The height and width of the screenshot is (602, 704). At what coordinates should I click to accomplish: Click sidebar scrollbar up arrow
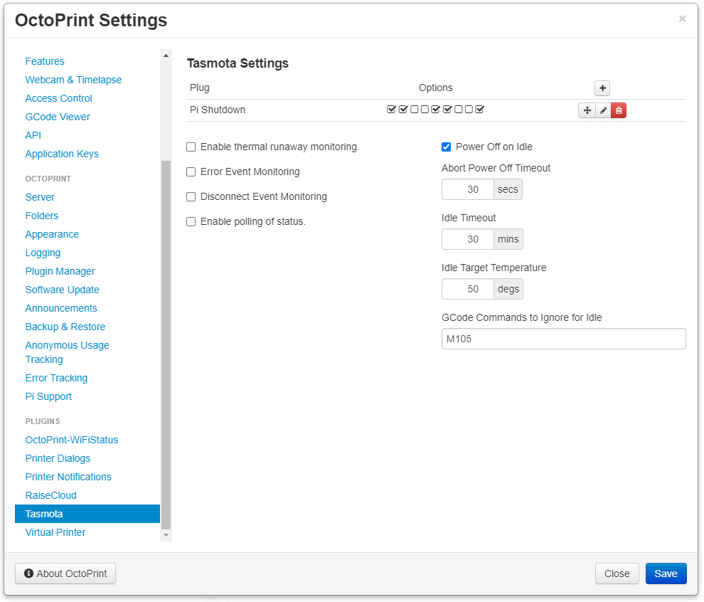[166, 56]
